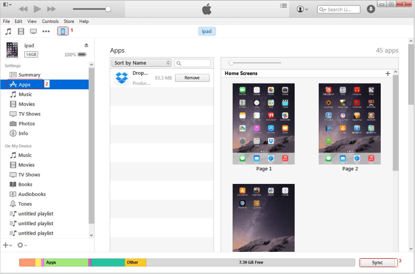Screen dimensions: 415x274
Task: Adjust the volume slider
Action: (x=108, y=9)
